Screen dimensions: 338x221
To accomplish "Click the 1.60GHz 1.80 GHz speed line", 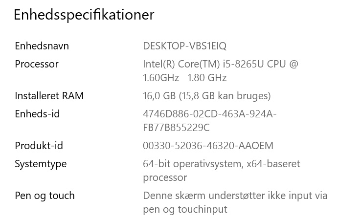I will click(x=184, y=78).
